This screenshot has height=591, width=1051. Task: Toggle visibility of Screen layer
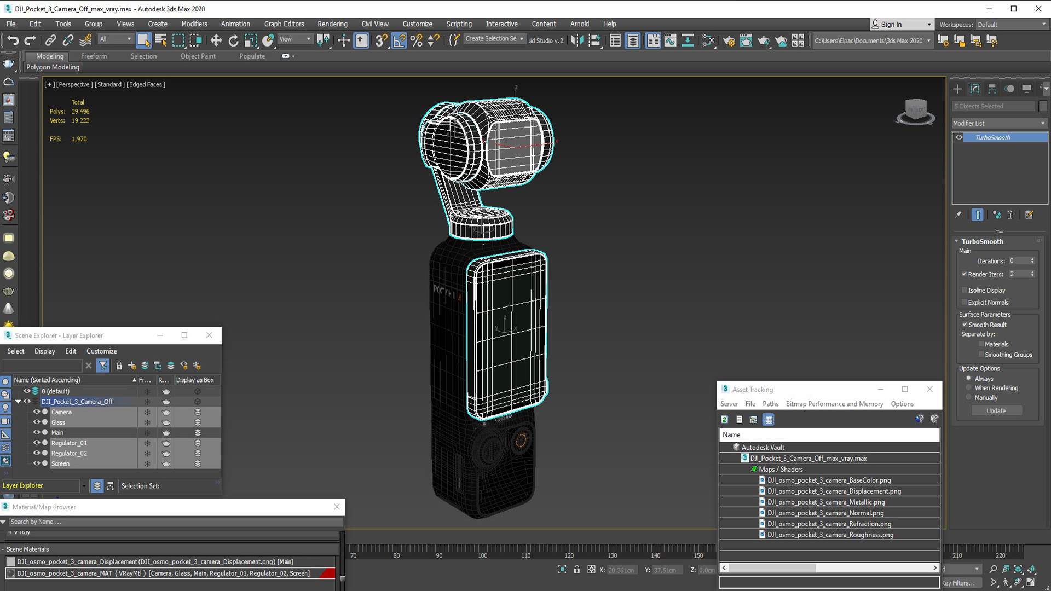36,463
